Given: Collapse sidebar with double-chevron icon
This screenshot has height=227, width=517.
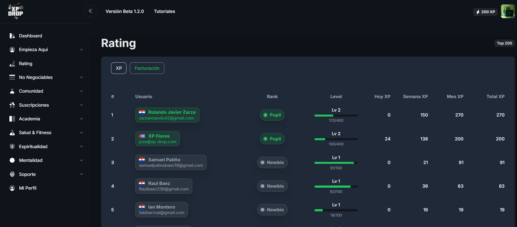Looking at the screenshot, I should coord(90,11).
